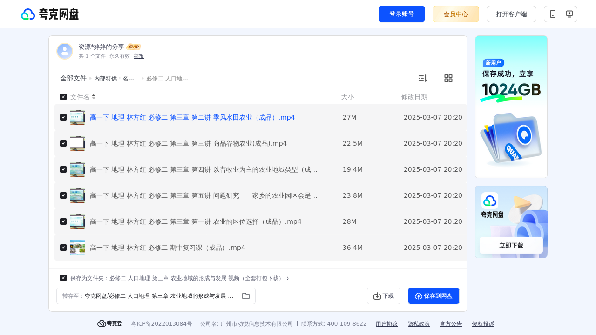Click the 粤ICP备2022013084号 text
596x335 pixels.
tap(162, 324)
